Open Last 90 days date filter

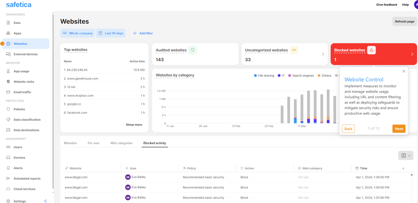click(111, 33)
